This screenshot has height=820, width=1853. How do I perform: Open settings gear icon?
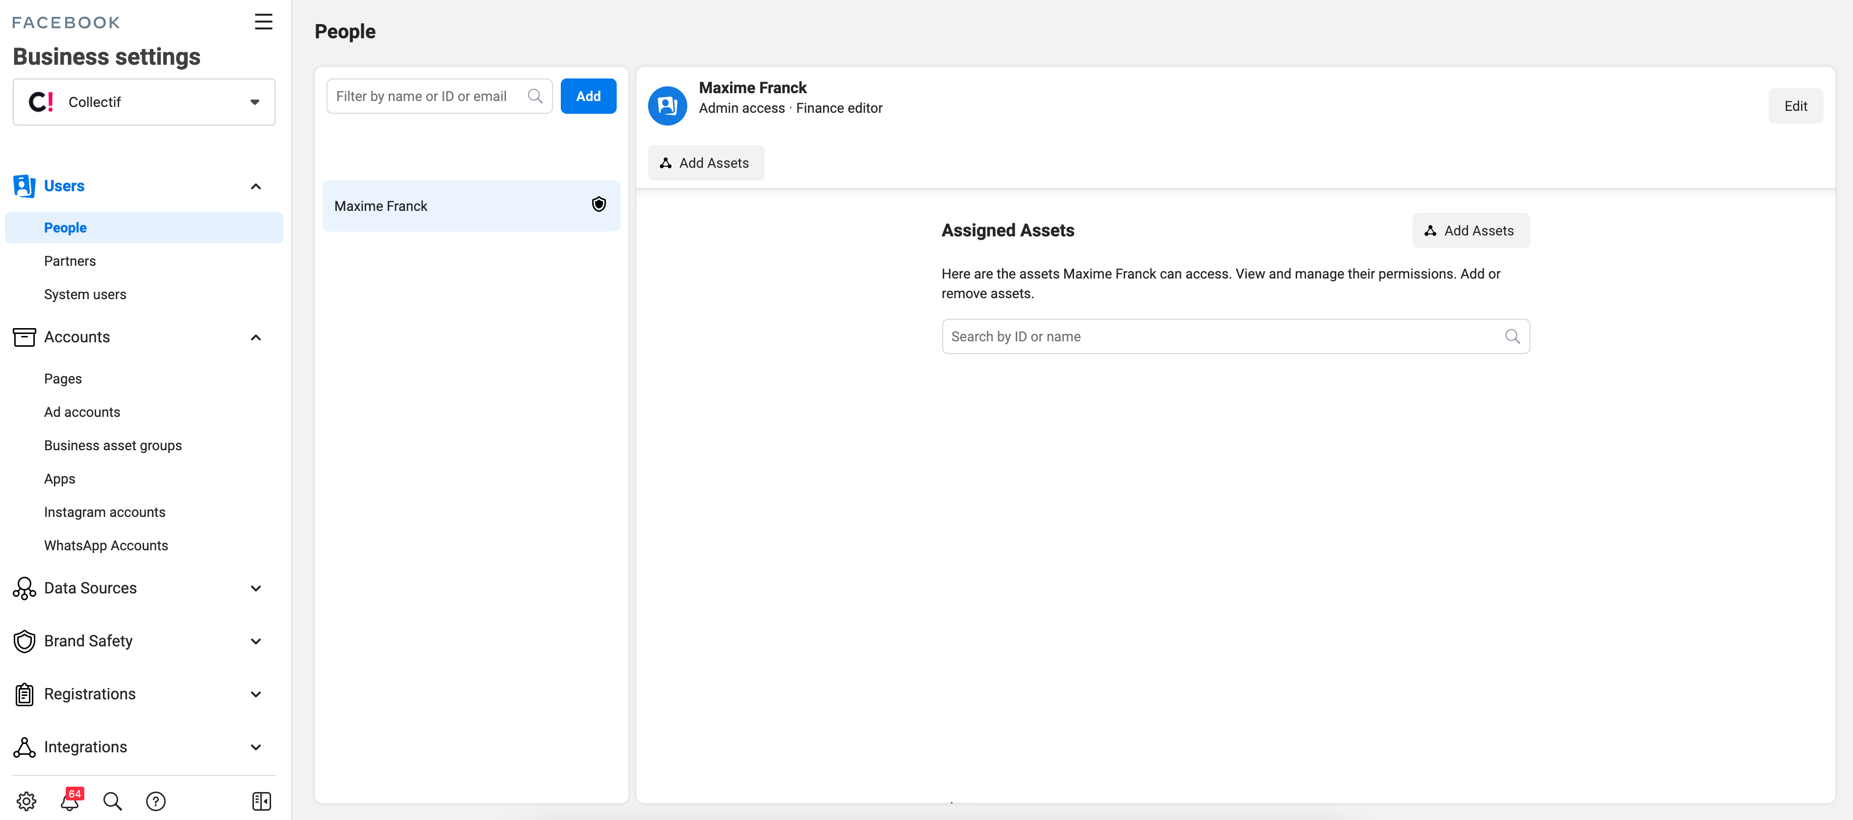pos(26,800)
